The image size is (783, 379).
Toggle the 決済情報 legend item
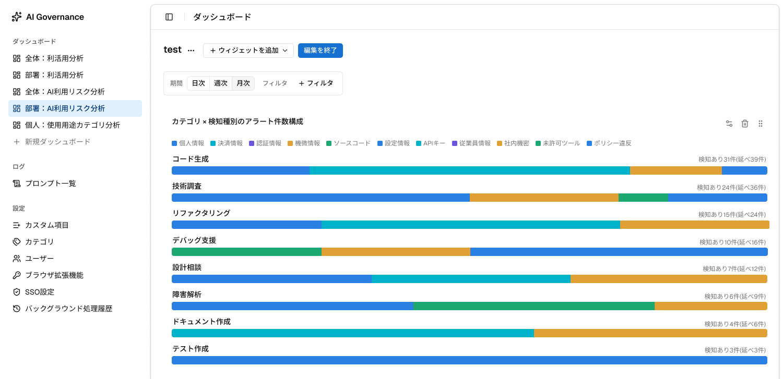click(227, 143)
